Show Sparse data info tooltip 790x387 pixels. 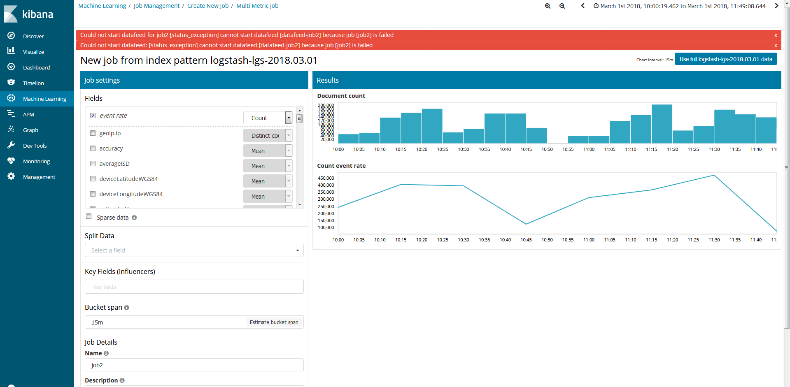click(x=134, y=218)
